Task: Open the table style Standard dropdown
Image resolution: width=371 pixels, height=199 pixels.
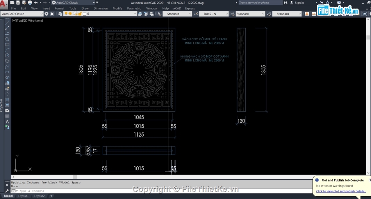Action: pos(263,14)
